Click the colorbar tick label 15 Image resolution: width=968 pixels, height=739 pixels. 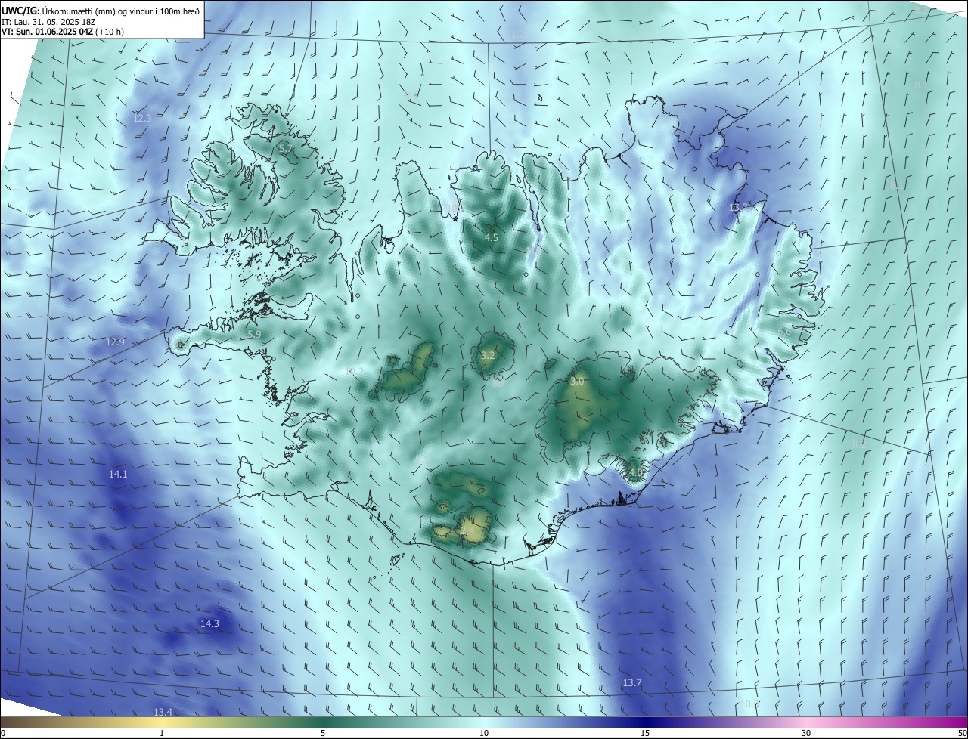click(x=645, y=734)
